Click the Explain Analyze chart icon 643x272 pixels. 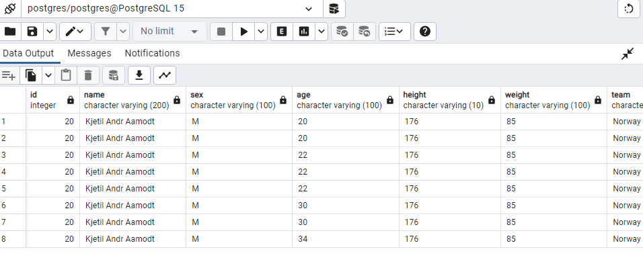pyautogui.click(x=303, y=32)
